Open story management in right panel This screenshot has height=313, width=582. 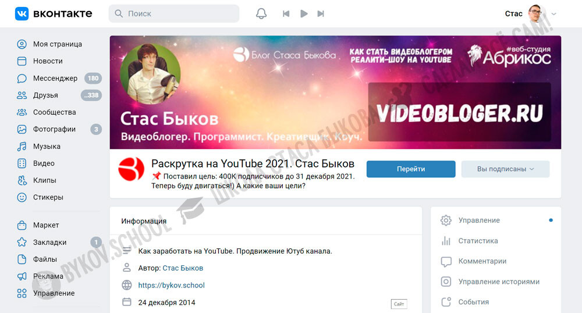pyautogui.click(x=499, y=282)
